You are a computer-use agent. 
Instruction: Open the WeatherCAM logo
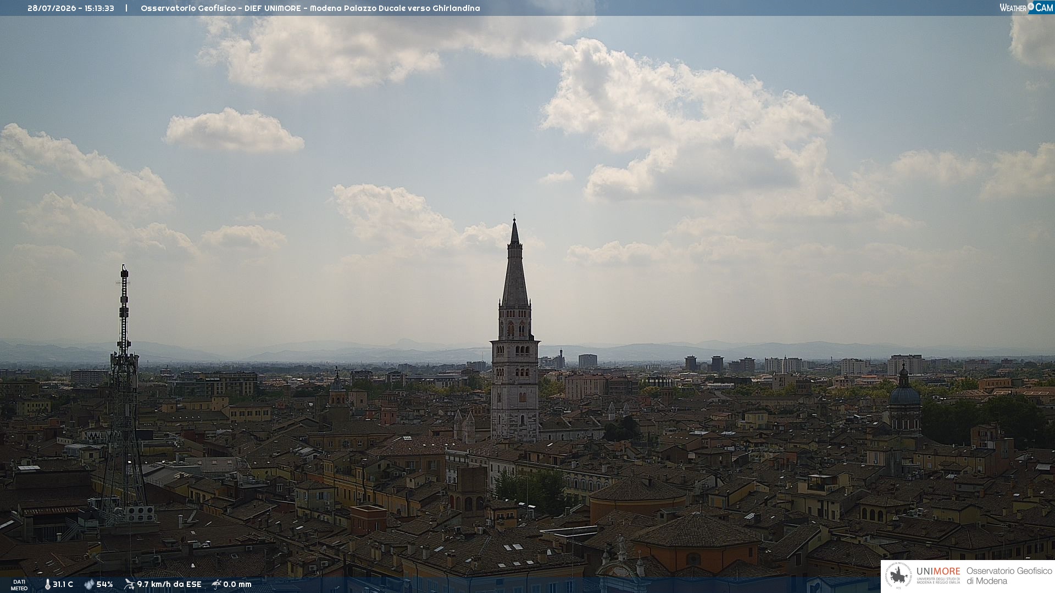pyautogui.click(x=1026, y=7)
